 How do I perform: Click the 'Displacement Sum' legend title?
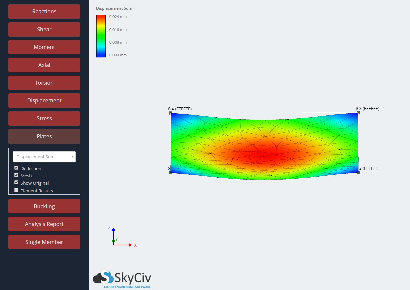click(x=114, y=8)
